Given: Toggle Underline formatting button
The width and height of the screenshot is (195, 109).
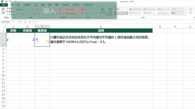Looking at the screenshot, I should (x=23, y=13).
